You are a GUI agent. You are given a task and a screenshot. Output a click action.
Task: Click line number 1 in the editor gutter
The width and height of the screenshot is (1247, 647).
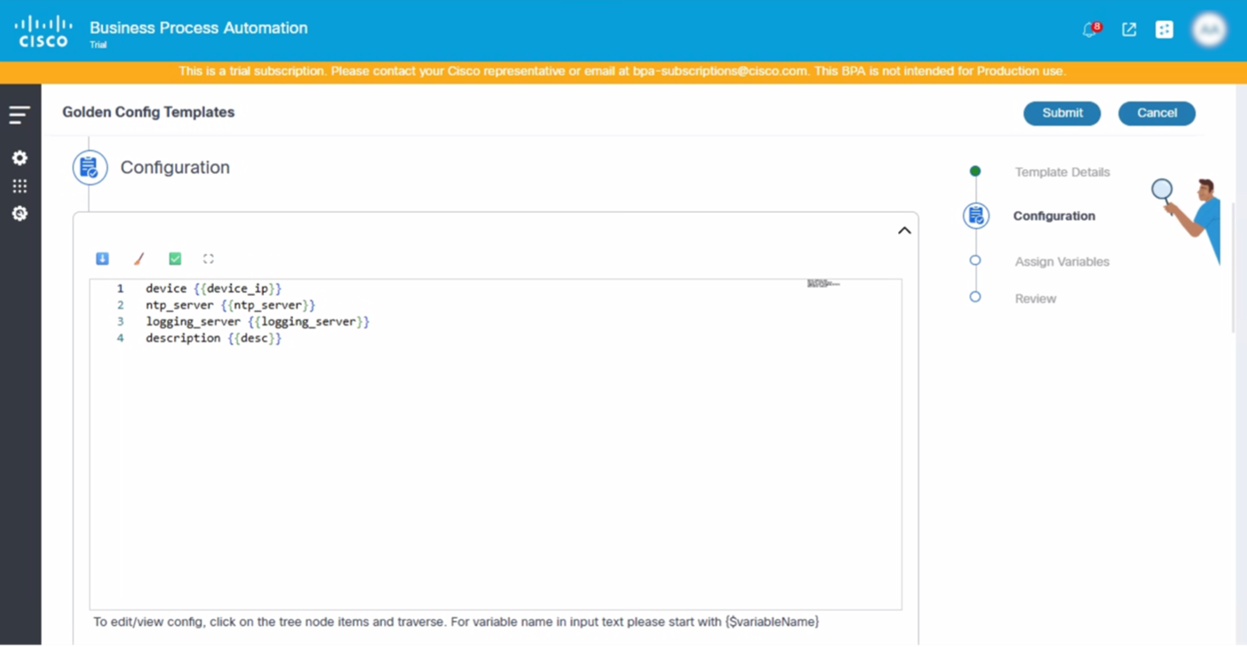pyautogui.click(x=120, y=288)
